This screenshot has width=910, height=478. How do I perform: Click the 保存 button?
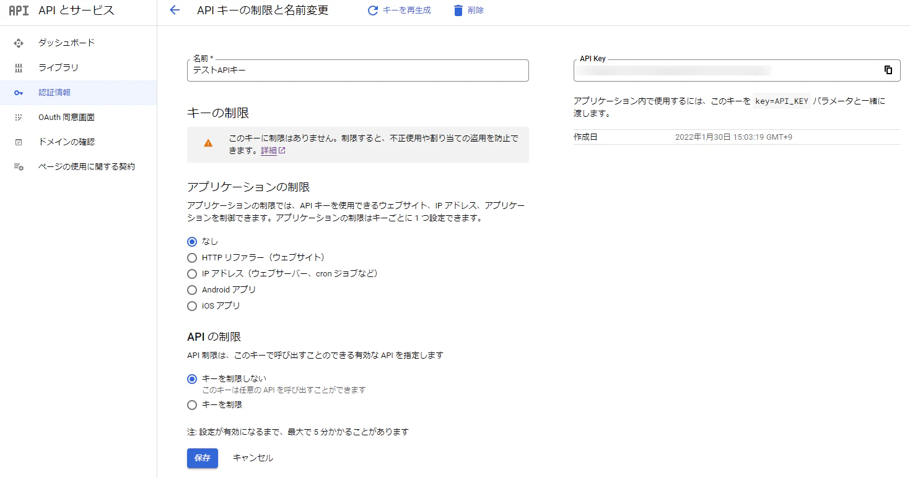(203, 458)
